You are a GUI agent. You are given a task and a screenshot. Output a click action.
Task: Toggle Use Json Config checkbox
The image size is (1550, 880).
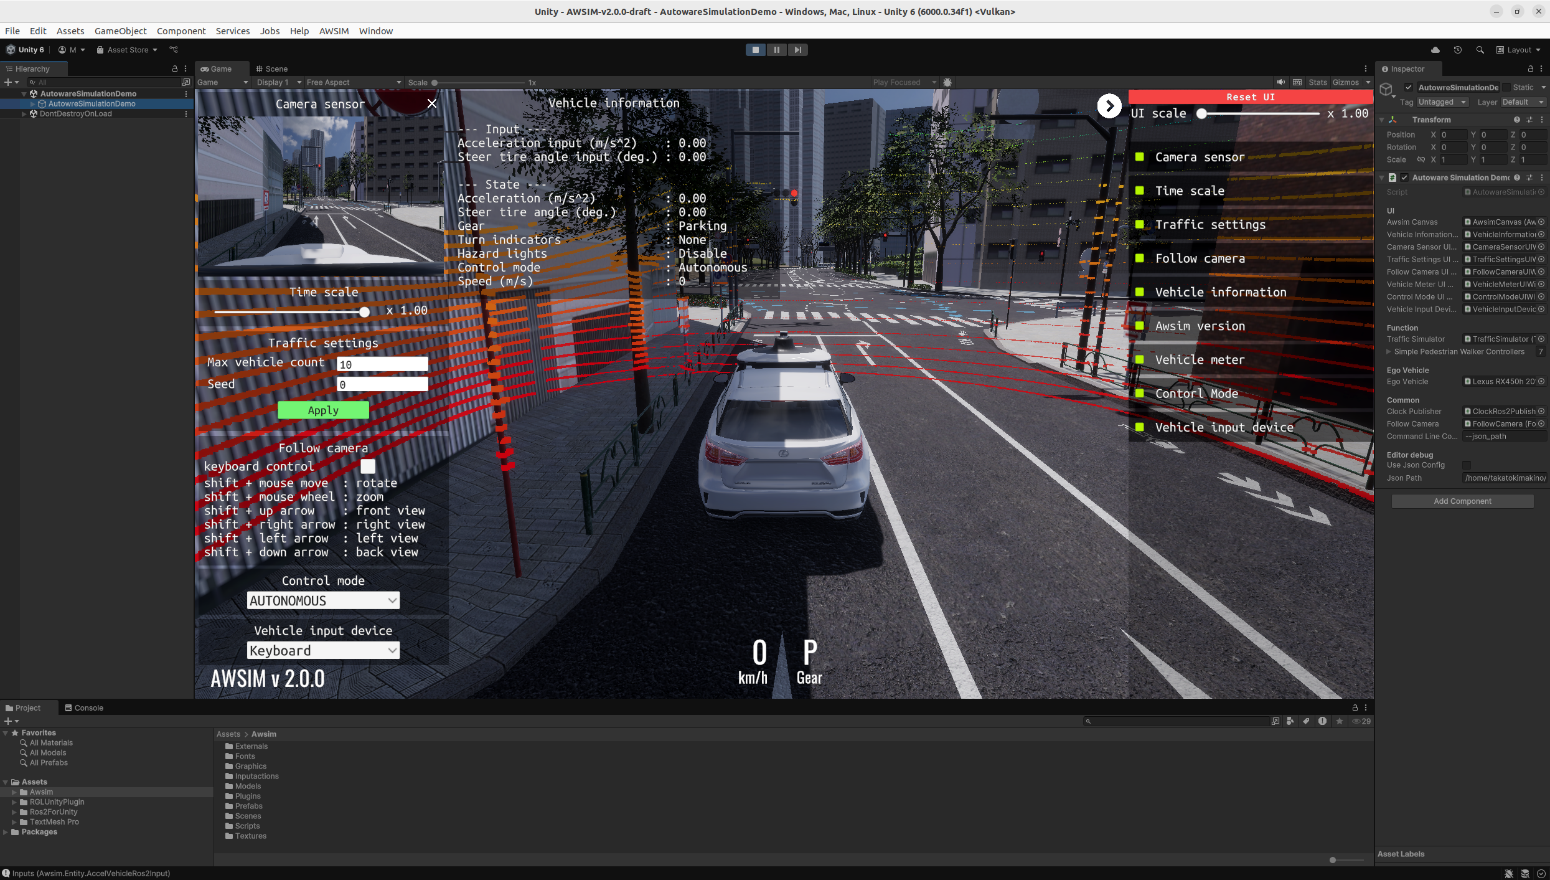pyautogui.click(x=1466, y=465)
